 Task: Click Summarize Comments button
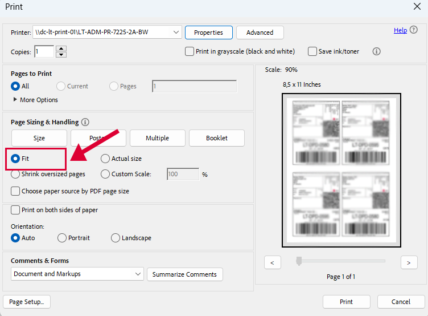pyautogui.click(x=185, y=274)
